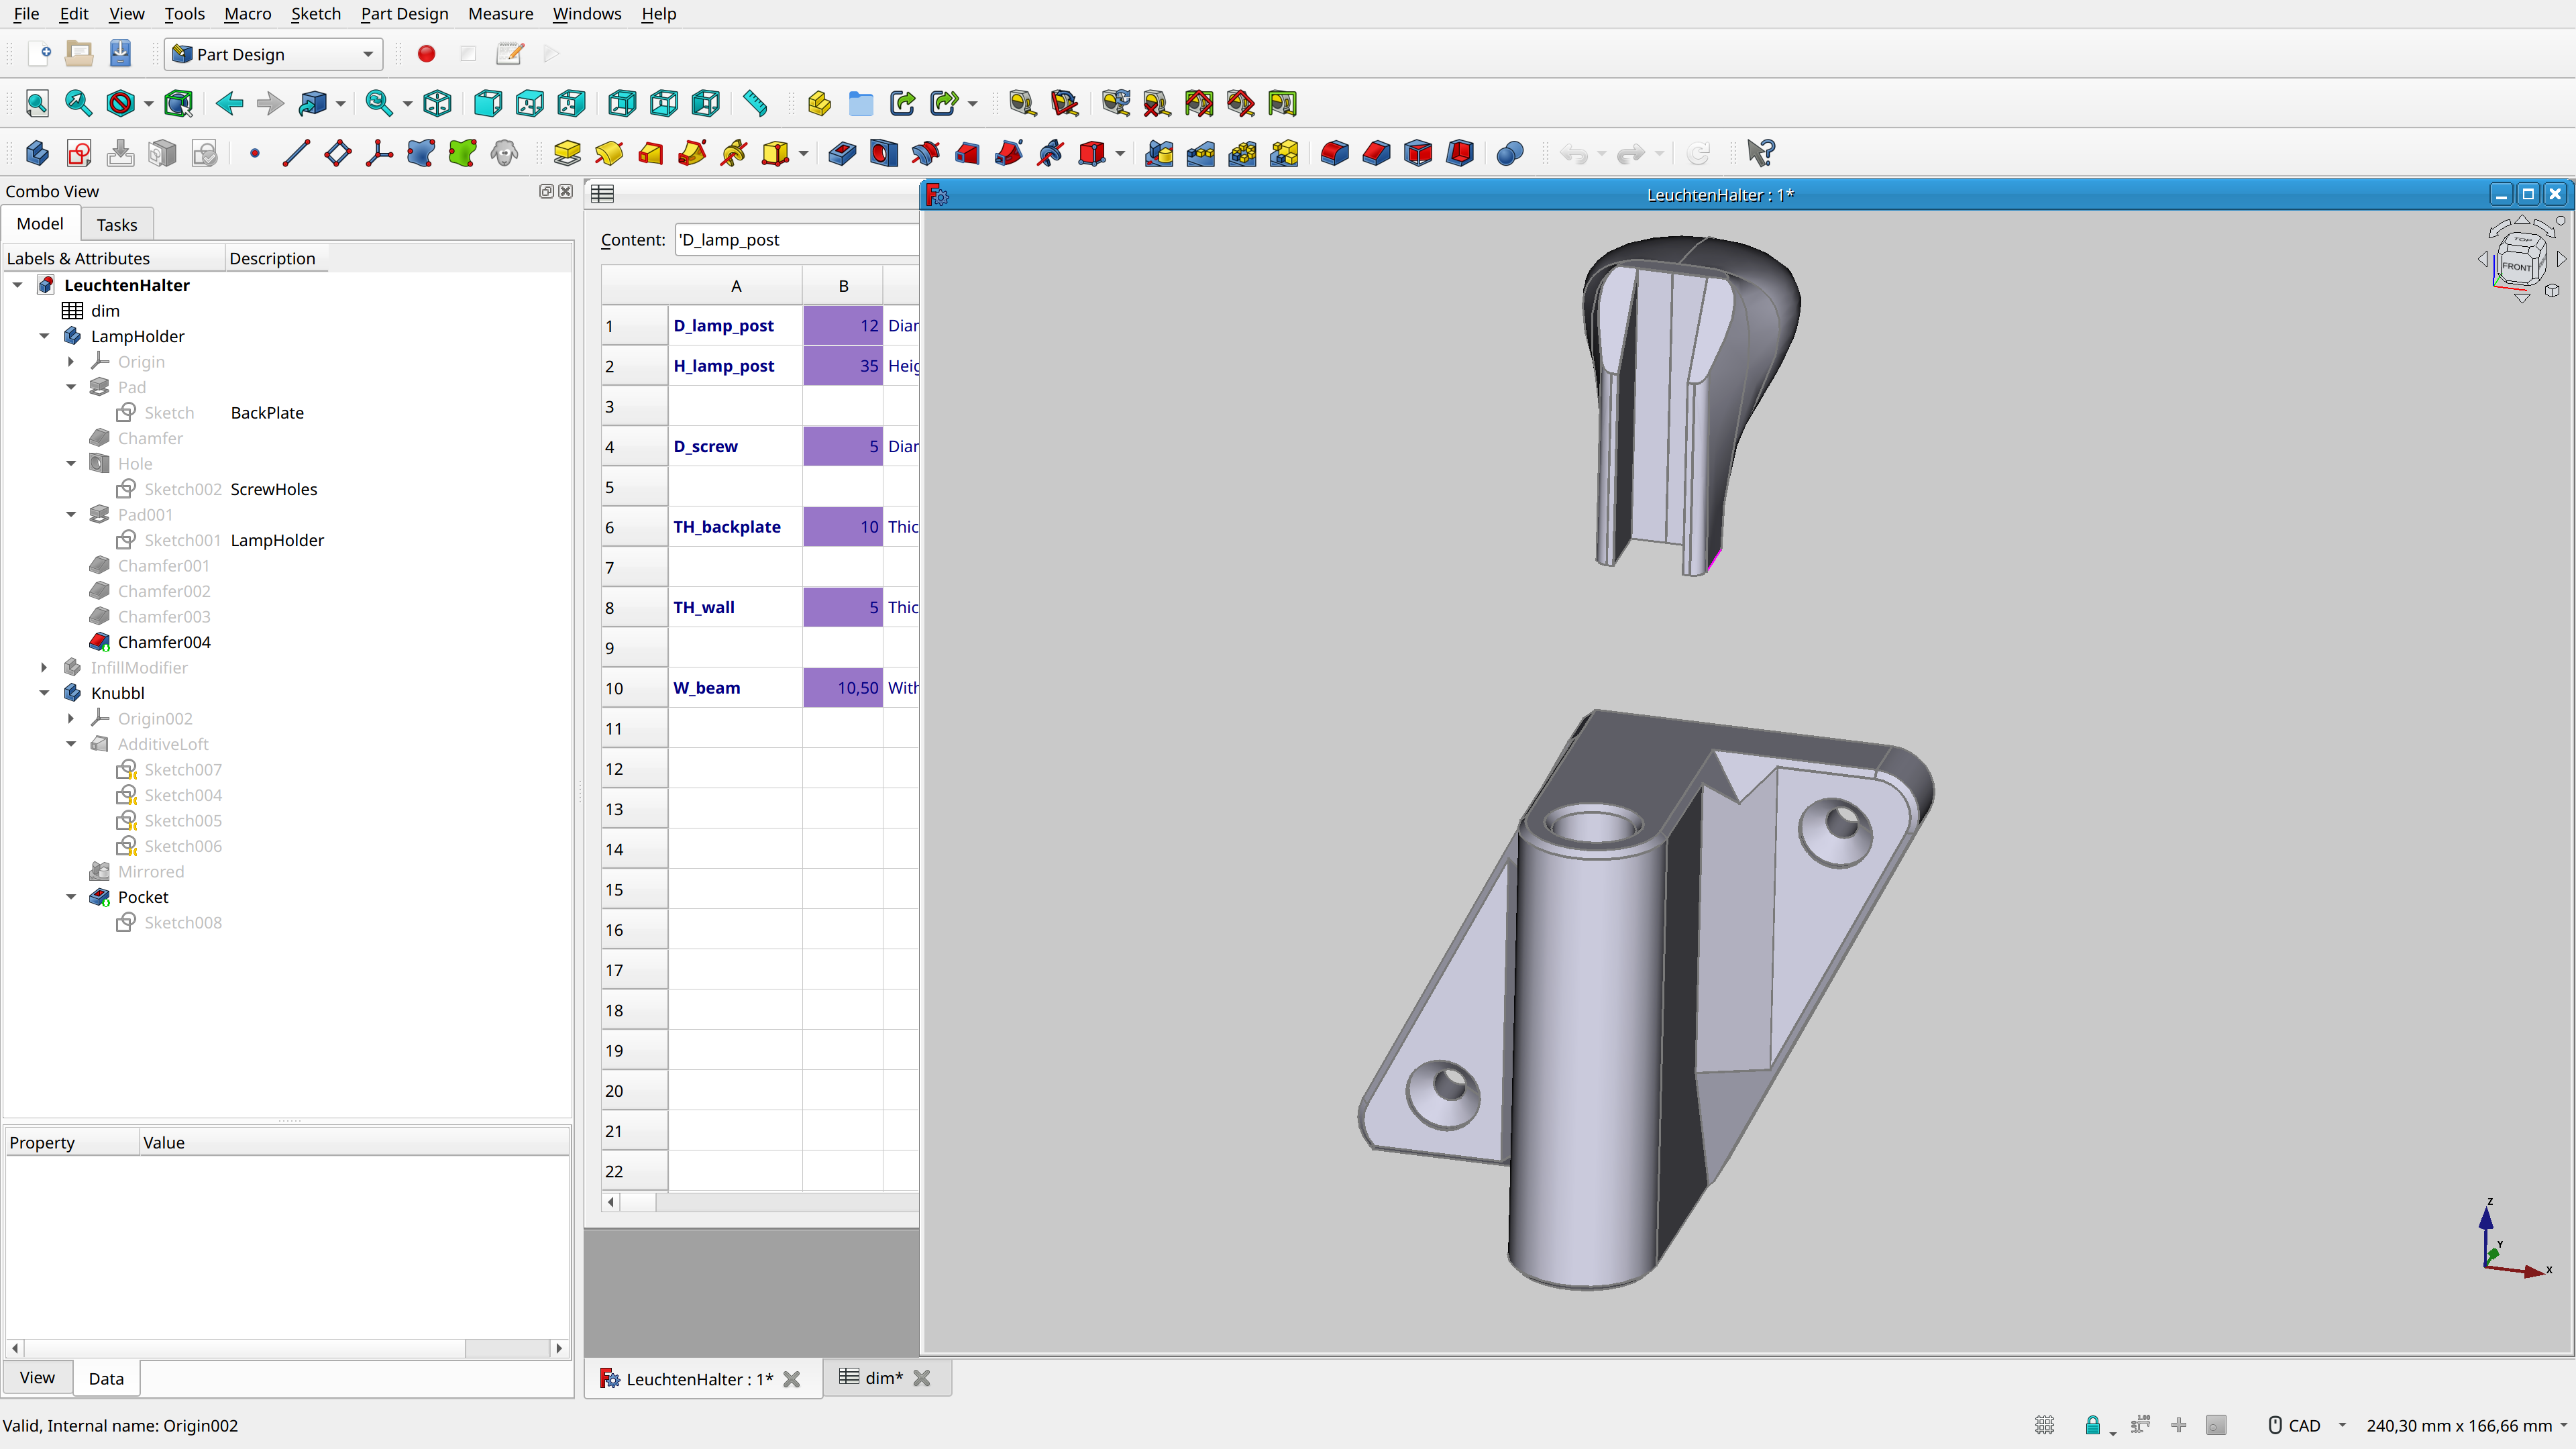The image size is (2576, 1449).
Task: Select Chamfer004 in the model tree
Action: coord(164,642)
